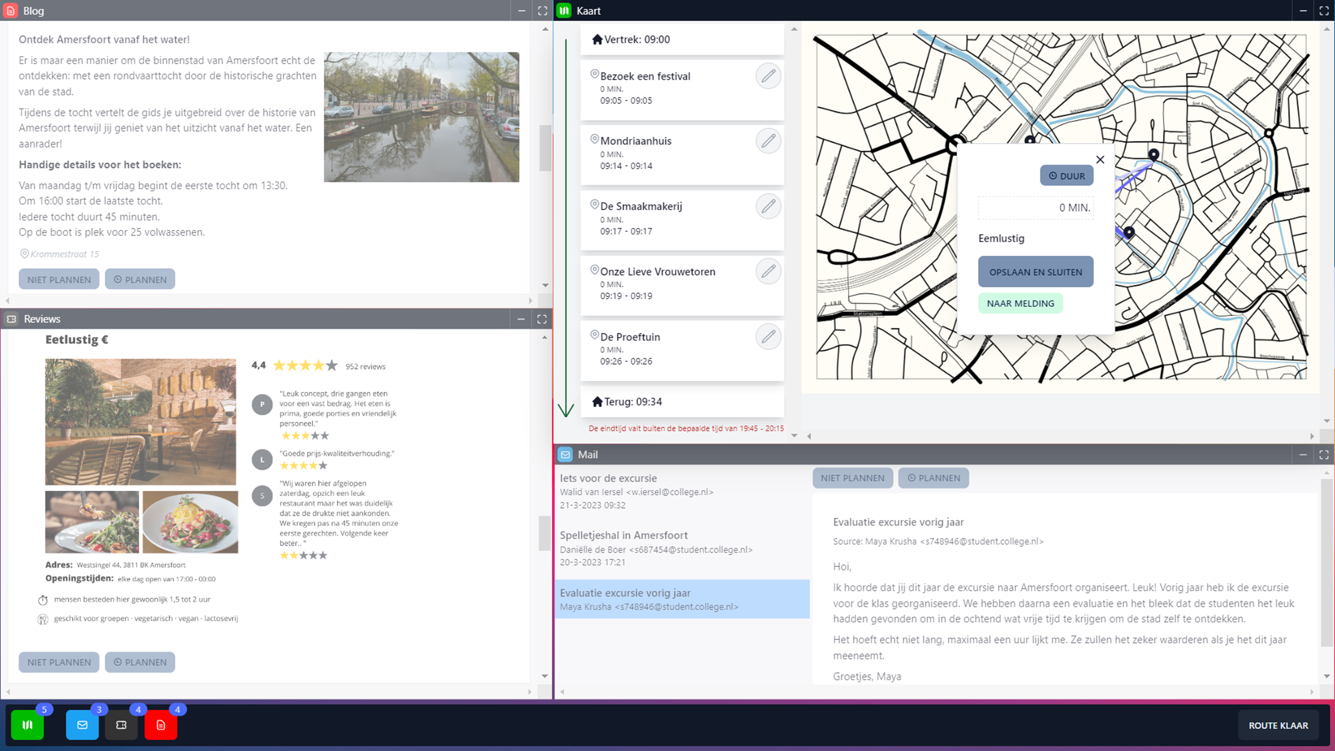Click pencil icon for Mondriaanhuis
Screen dimensions: 1335x751
768,141
